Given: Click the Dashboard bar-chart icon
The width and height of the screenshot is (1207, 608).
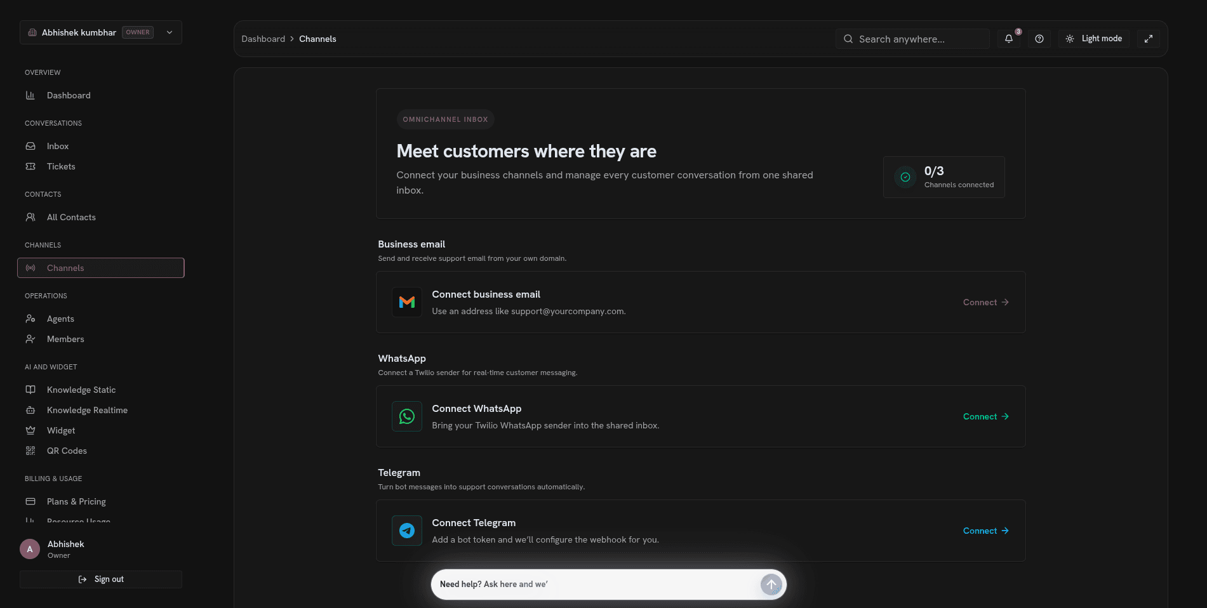Looking at the screenshot, I should (30, 95).
